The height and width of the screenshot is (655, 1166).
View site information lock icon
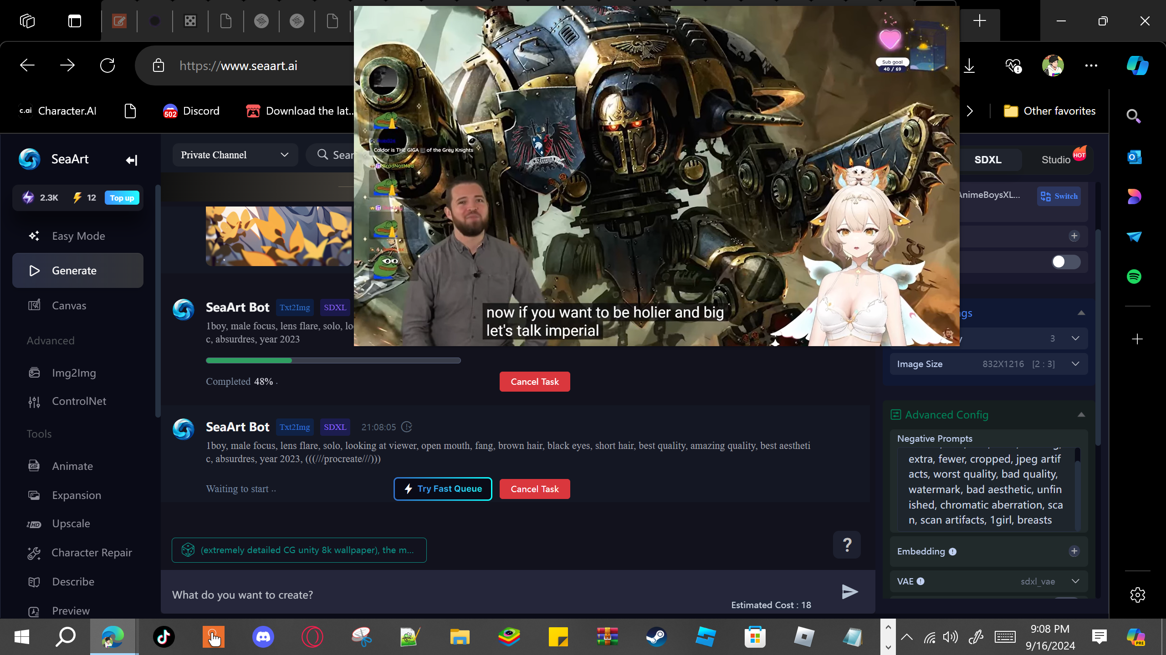tap(158, 65)
